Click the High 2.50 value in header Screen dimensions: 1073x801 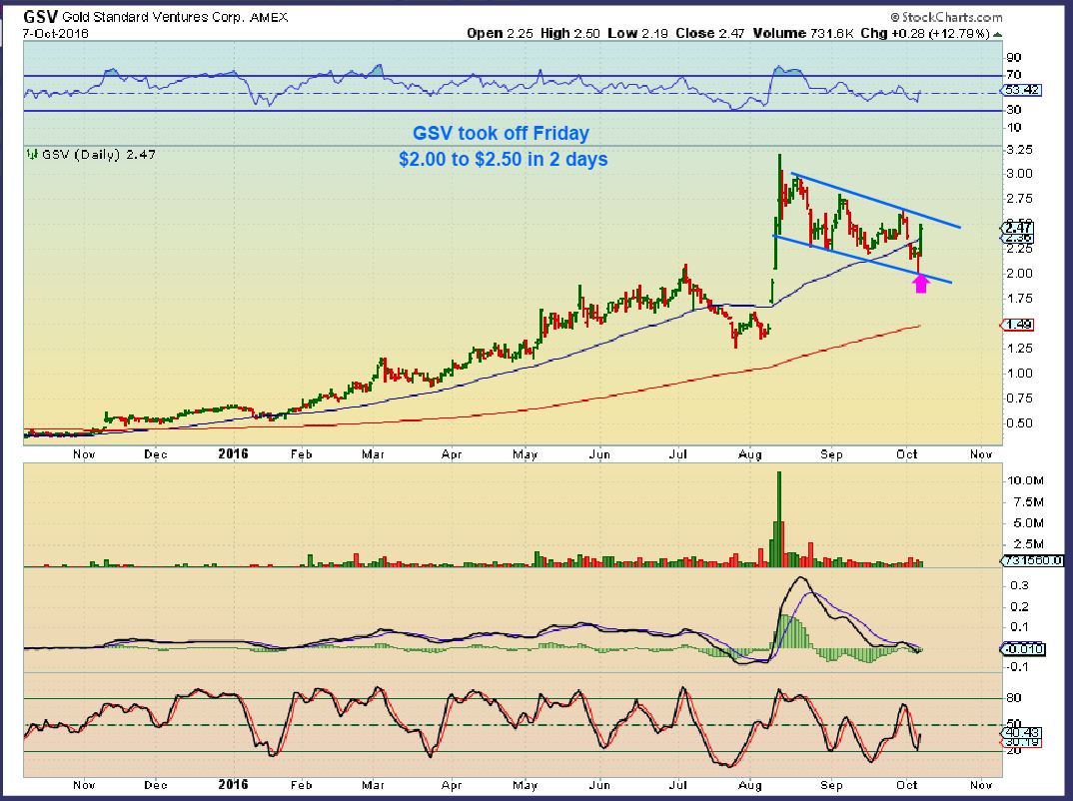tap(570, 33)
